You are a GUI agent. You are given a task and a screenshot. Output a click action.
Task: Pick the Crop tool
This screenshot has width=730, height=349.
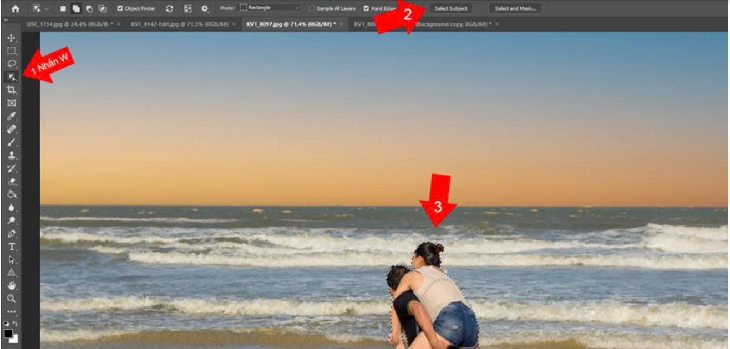click(11, 90)
